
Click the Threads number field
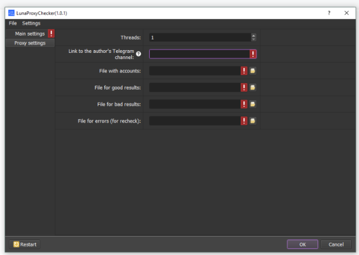coord(200,37)
